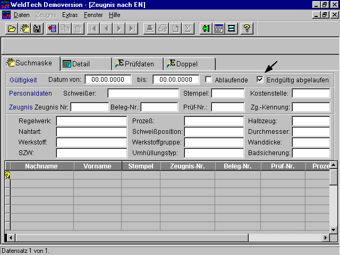Click the save diskette toolbar icon
The height and width of the screenshot is (255, 340).
(x=37, y=29)
